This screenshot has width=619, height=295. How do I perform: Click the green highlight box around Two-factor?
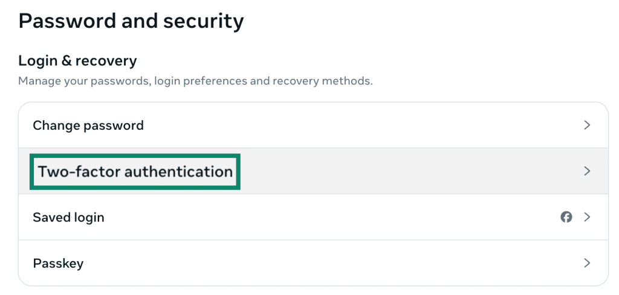point(135,172)
